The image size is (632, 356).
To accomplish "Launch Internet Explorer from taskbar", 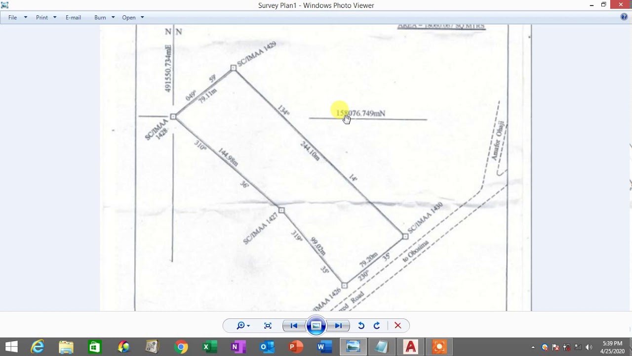I will click(x=38, y=347).
